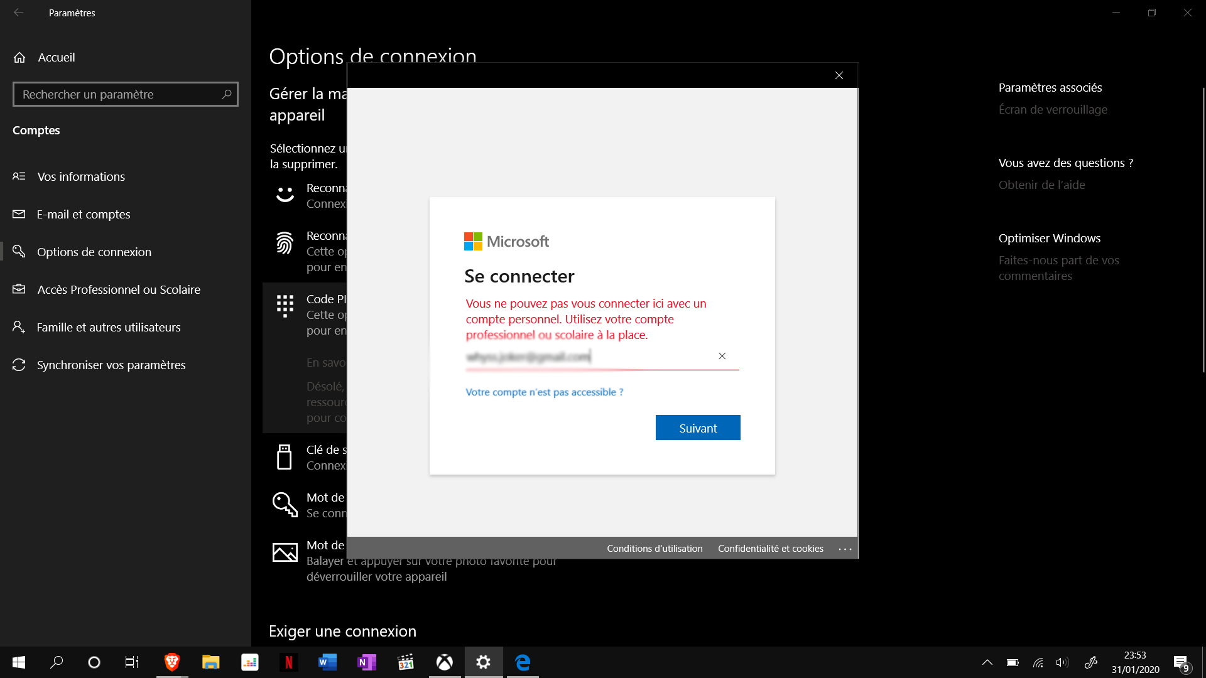Open Conditions d'utilisation link

click(655, 548)
